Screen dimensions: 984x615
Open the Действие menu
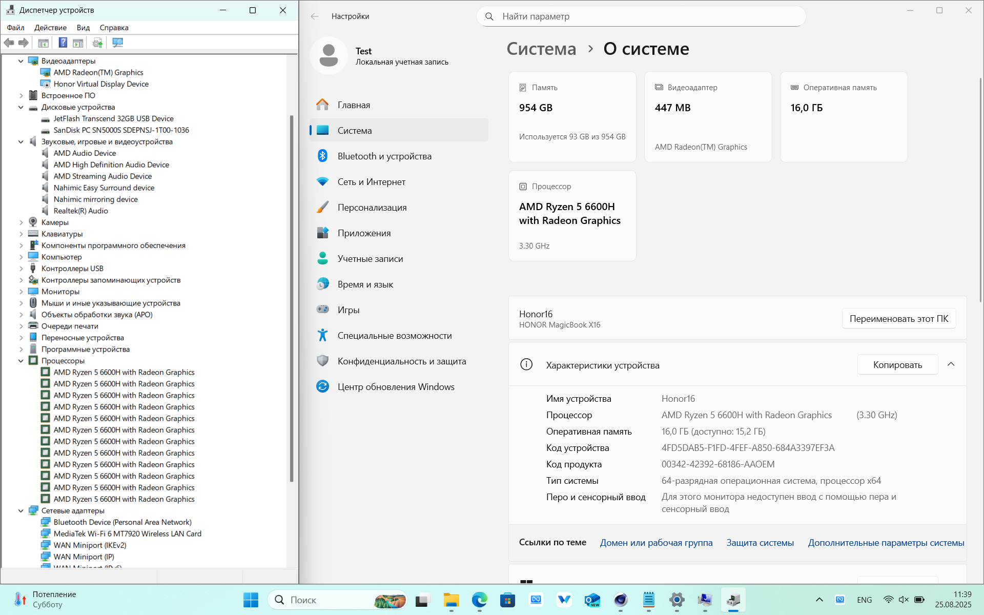click(50, 28)
